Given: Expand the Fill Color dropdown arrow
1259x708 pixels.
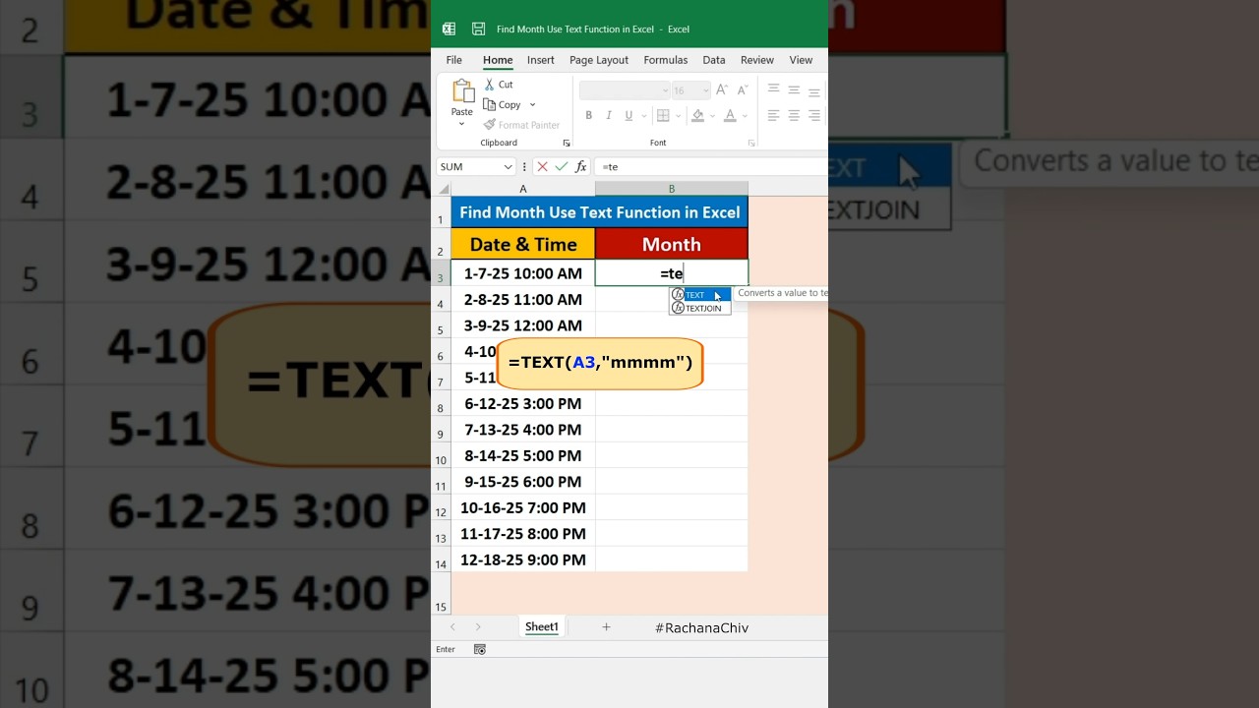Looking at the screenshot, I should point(711,116).
